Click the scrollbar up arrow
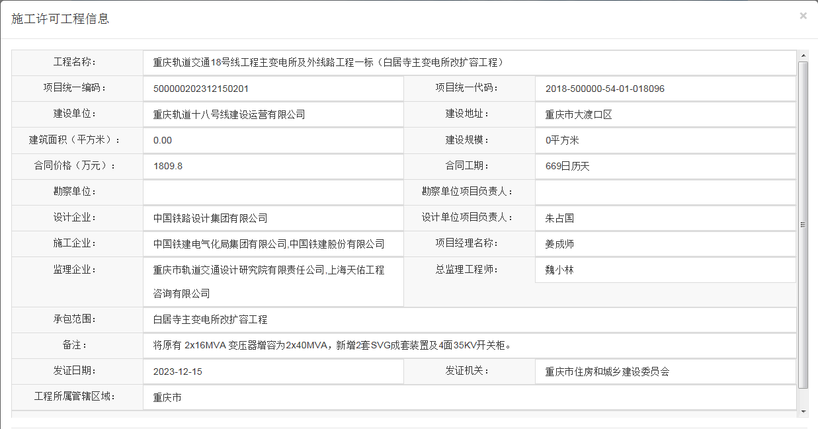Image resolution: width=818 pixels, height=429 pixels. pyautogui.click(x=803, y=56)
